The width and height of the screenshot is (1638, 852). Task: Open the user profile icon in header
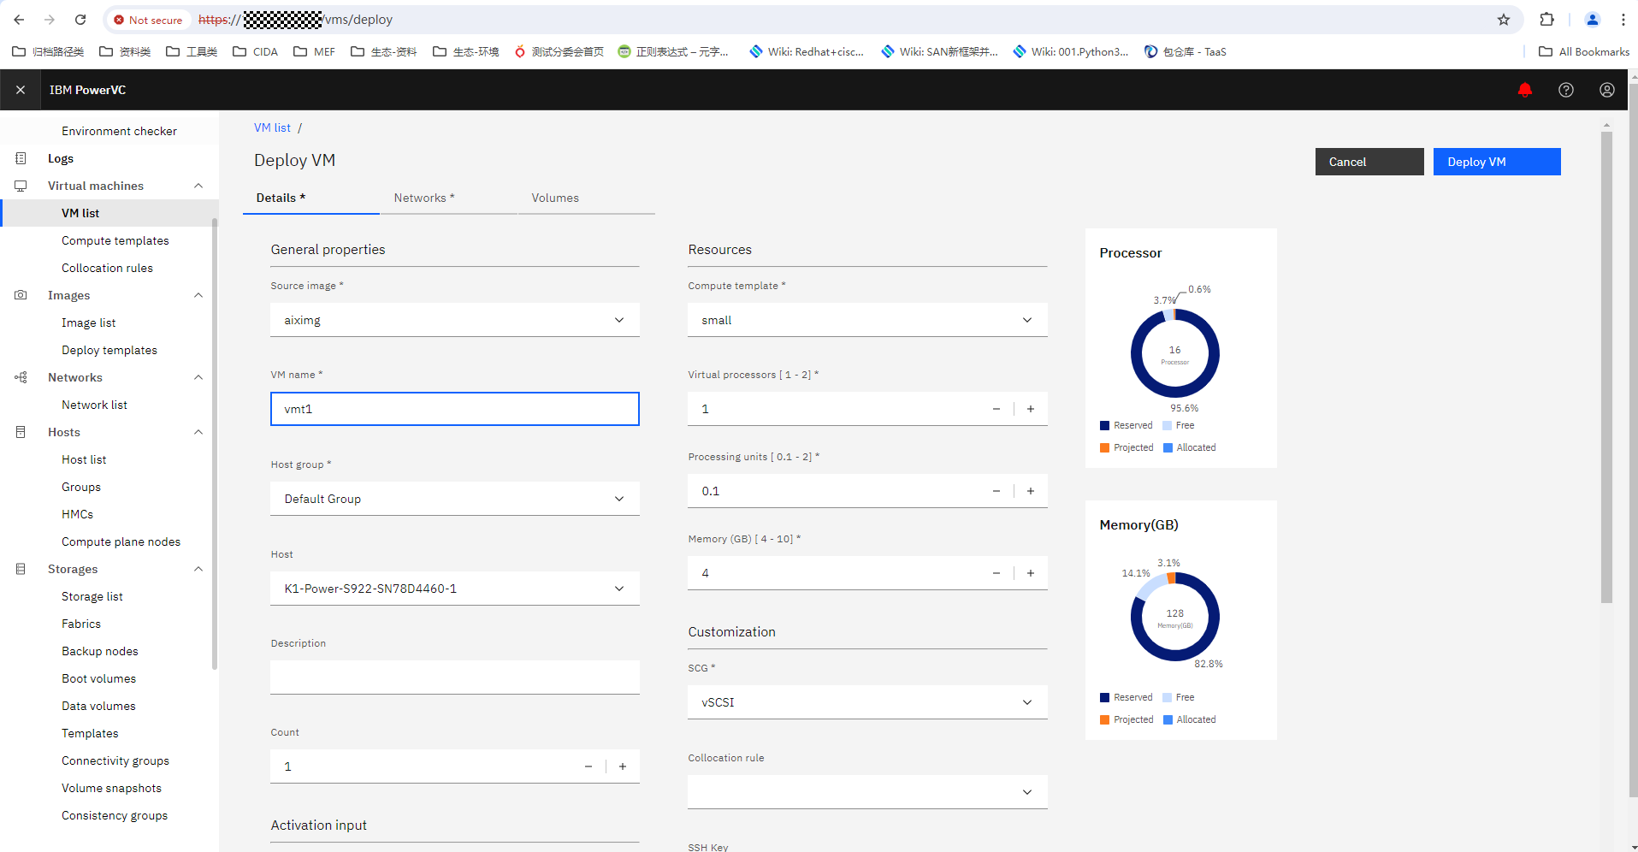[1607, 90]
